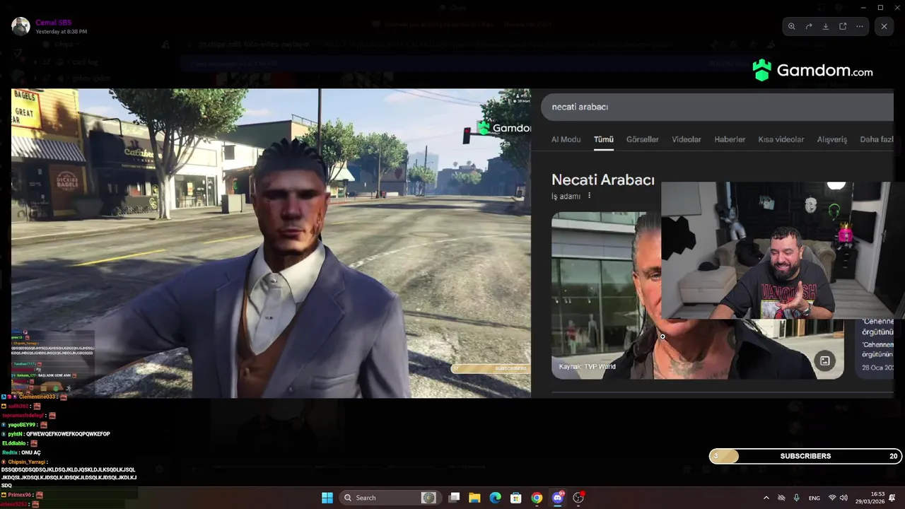
Task: Click the 'Necati Arabacı' knowledge panel heading
Action: click(602, 180)
